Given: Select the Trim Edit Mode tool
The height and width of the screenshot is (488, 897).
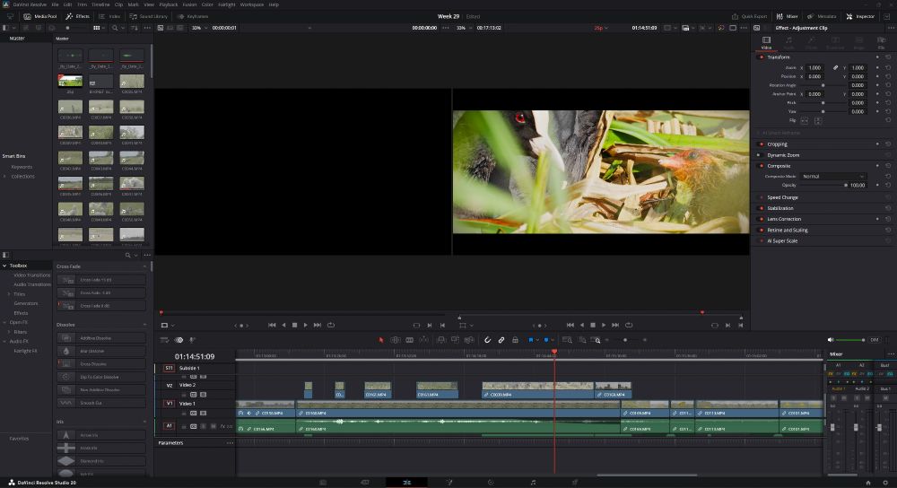Looking at the screenshot, I should 396,340.
